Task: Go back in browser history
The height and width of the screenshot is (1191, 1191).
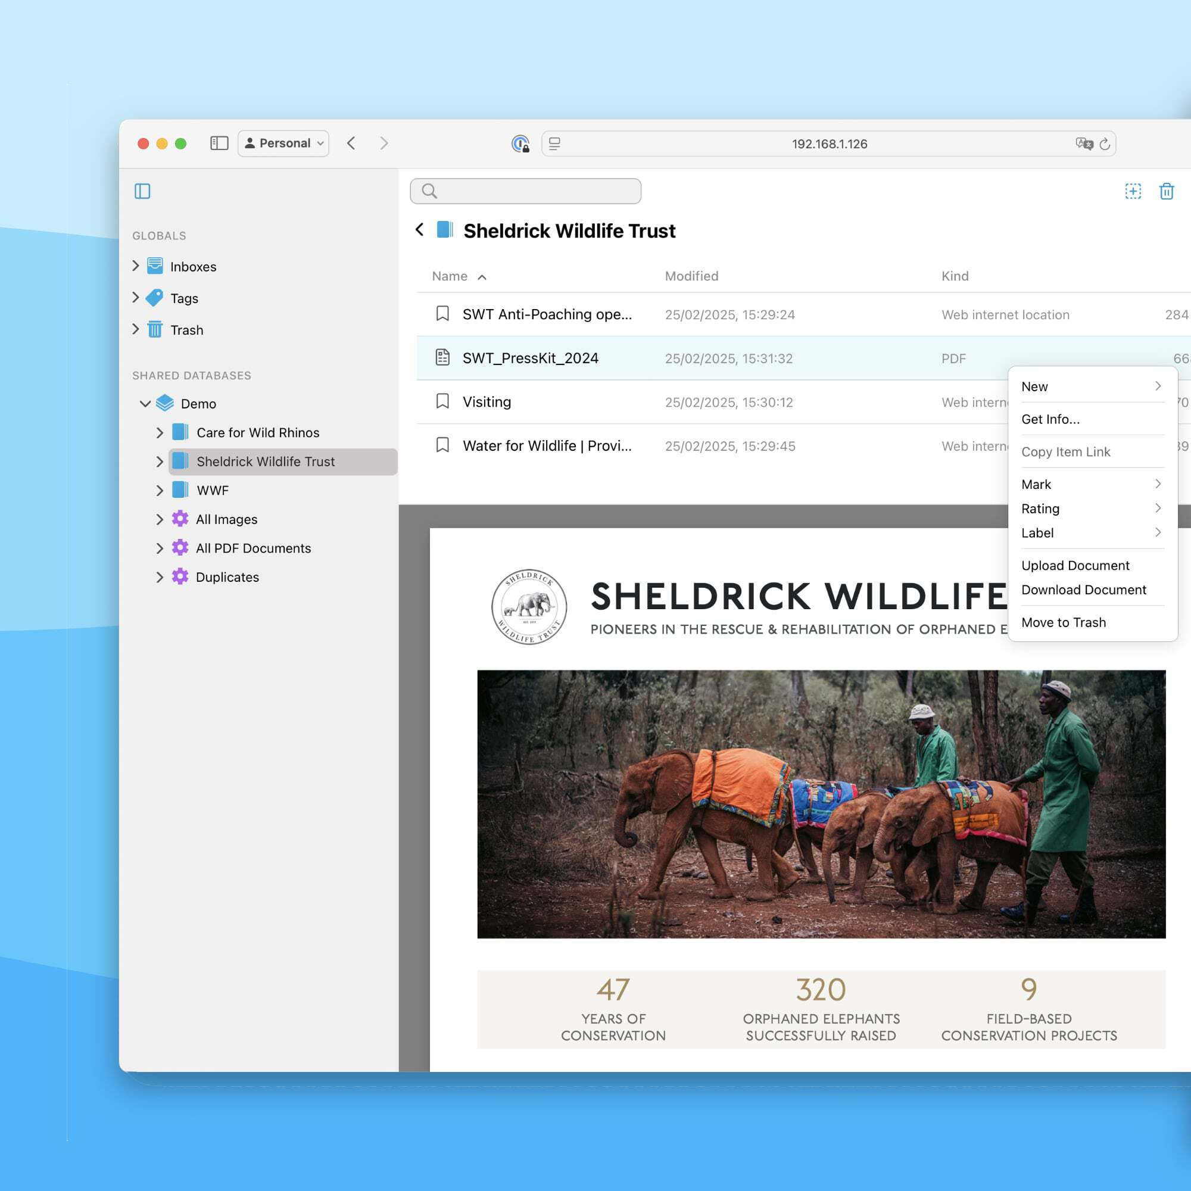Action: pos(351,143)
